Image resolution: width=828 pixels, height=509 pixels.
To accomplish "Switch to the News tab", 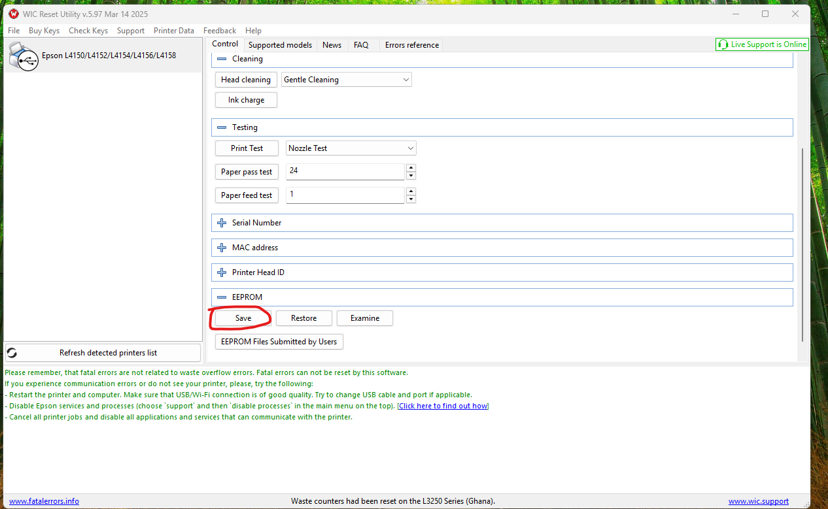I will (x=332, y=45).
